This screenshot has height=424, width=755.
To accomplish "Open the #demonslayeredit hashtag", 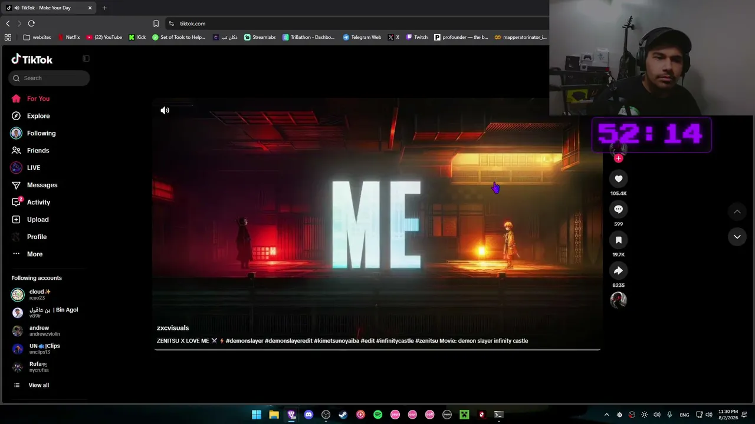I will pyautogui.click(x=288, y=341).
